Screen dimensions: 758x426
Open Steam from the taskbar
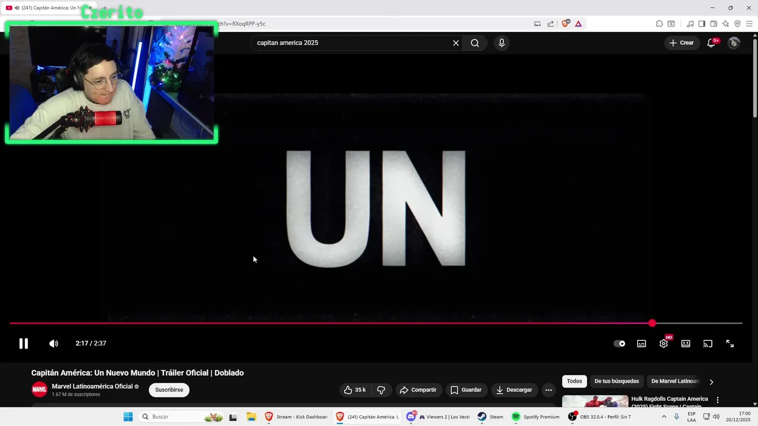490,417
